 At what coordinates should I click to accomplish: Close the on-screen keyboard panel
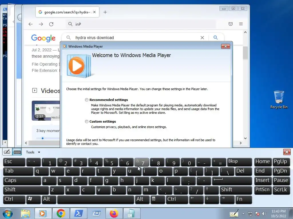click(287, 152)
